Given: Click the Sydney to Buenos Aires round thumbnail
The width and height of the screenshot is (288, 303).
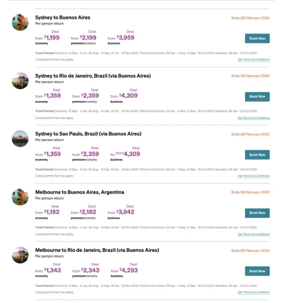Looking at the screenshot, I should [x=20, y=22].
